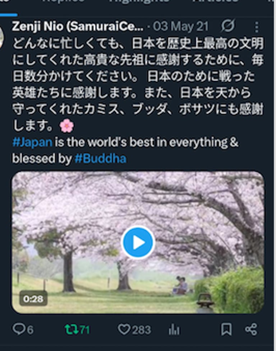Click the author's profile avatar
This screenshot has height=351, width=276.
[x=1, y=37]
